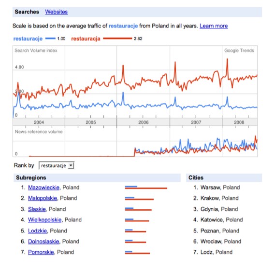The image size is (275, 270).
Task: Click the 2004 year marker on timeline
Action: click(x=39, y=122)
